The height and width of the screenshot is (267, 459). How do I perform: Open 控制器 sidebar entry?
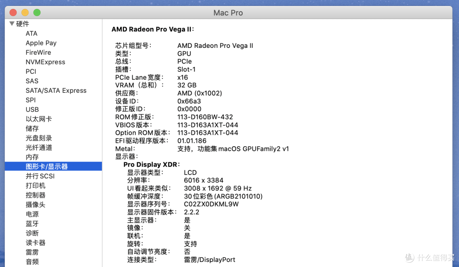tap(35, 195)
